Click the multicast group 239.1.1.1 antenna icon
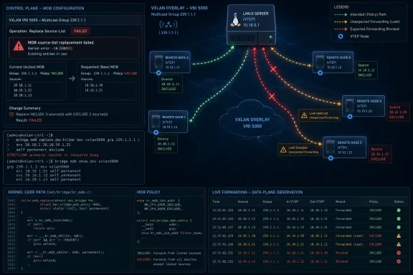 point(168,25)
